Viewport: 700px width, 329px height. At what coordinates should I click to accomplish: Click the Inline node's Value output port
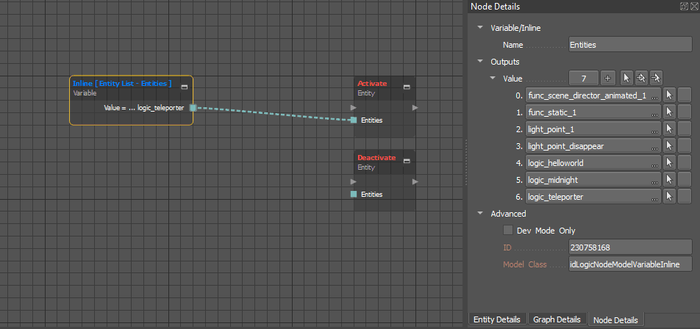[193, 107]
